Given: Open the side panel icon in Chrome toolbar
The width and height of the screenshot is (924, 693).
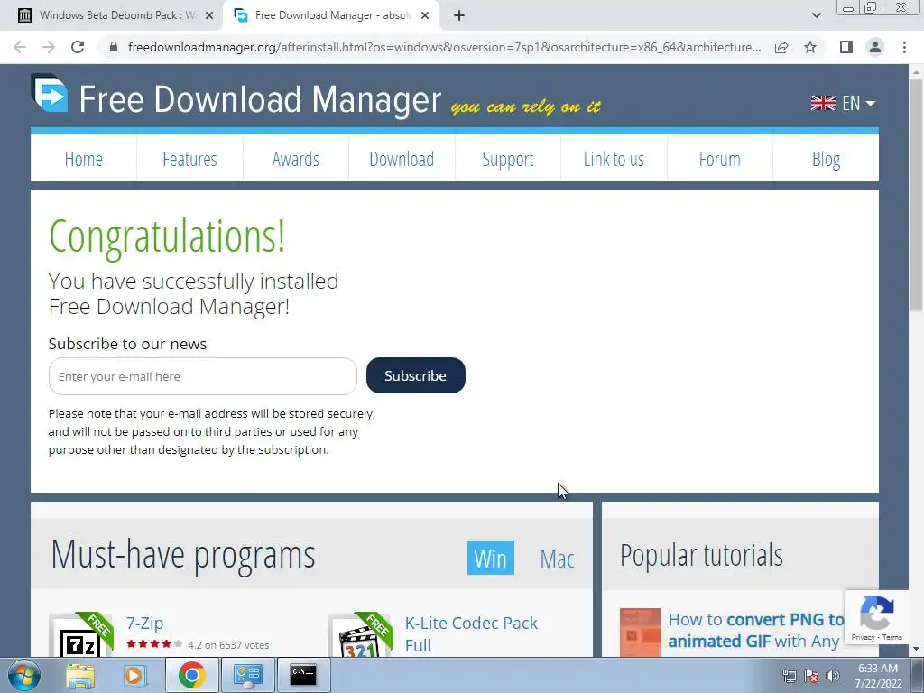Looking at the screenshot, I should tap(846, 47).
